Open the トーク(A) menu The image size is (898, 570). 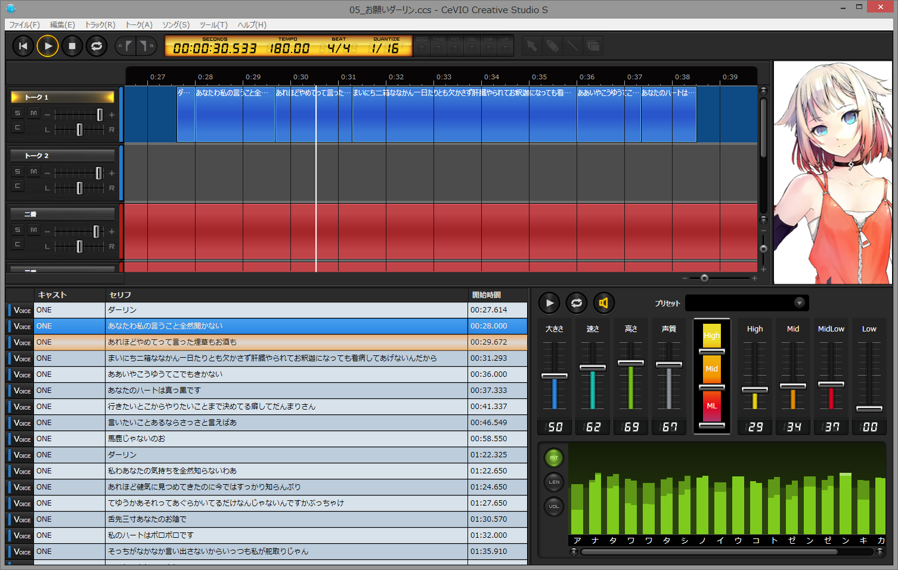[x=139, y=25]
